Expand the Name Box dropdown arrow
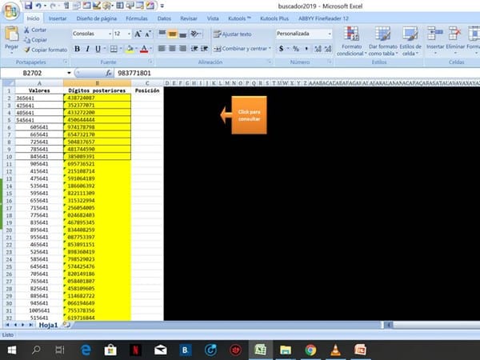Viewport: 480px width, 360px height. [69, 73]
